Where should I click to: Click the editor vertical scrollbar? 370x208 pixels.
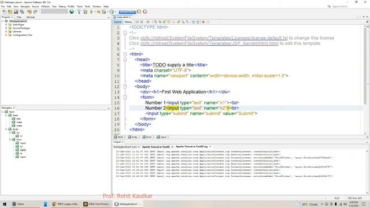[x=365, y=66]
